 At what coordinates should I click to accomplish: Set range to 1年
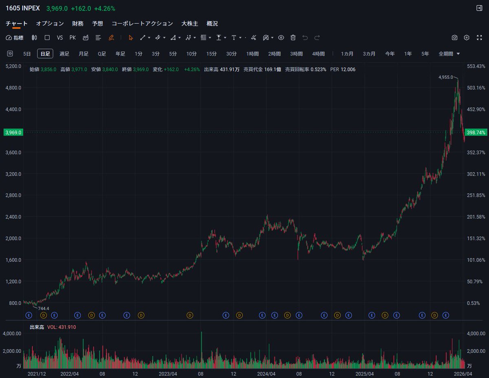[x=408, y=54]
